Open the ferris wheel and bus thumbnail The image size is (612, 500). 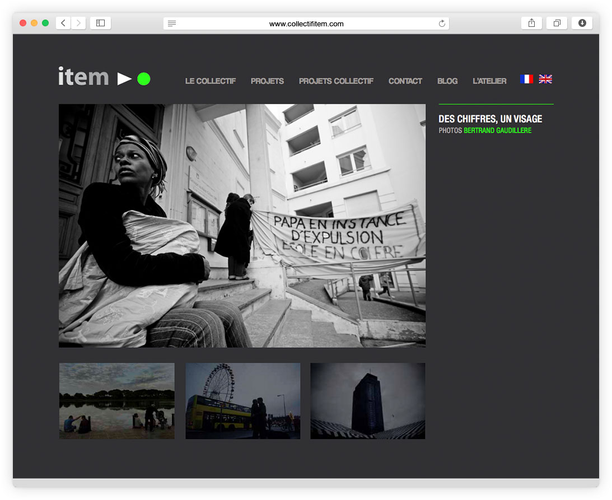[x=242, y=401]
